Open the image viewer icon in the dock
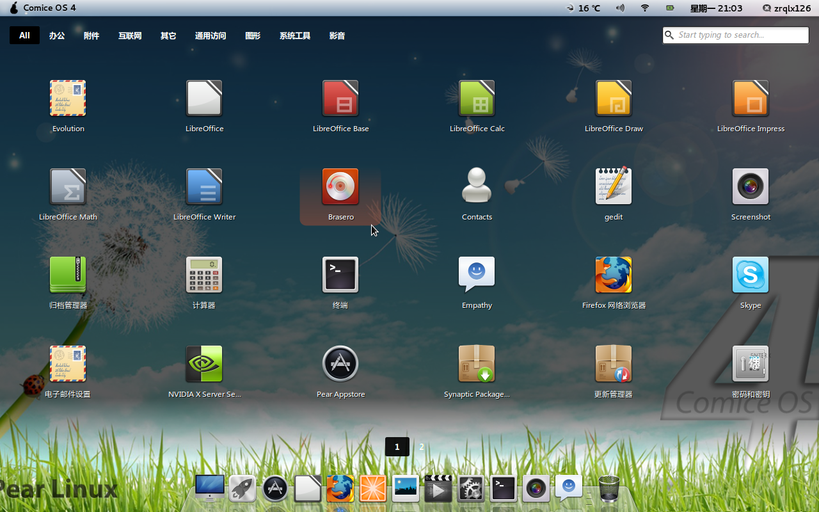The height and width of the screenshot is (512, 819). point(405,489)
